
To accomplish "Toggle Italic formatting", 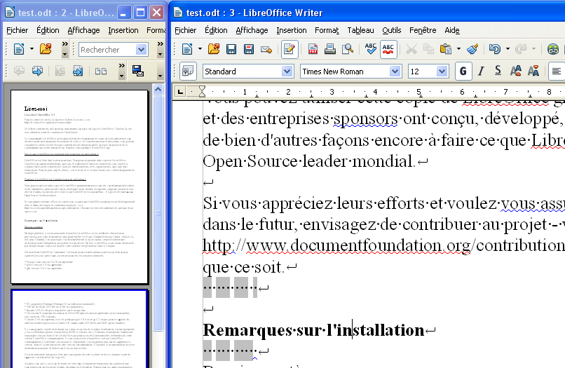I will click(x=481, y=71).
